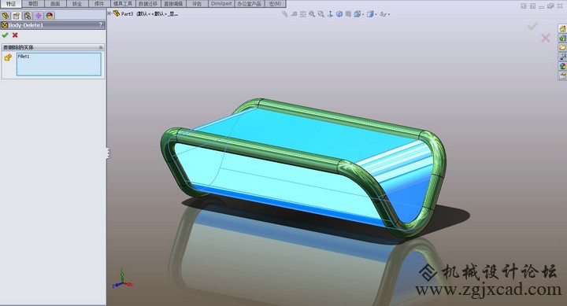The height and width of the screenshot is (306, 567).
Task: Click Zoom to Fit magnifier icon
Action: point(312,14)
